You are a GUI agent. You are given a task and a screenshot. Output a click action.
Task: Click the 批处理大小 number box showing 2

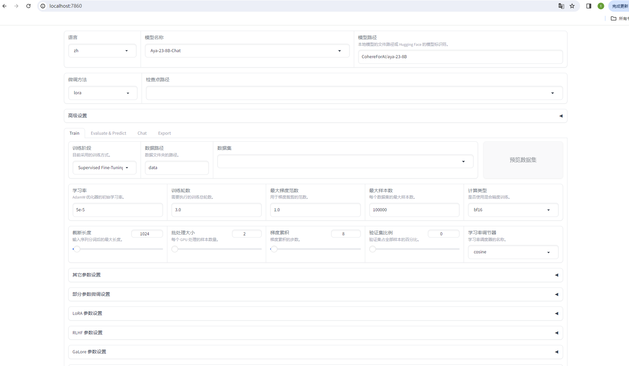click(x=247, y=234)
